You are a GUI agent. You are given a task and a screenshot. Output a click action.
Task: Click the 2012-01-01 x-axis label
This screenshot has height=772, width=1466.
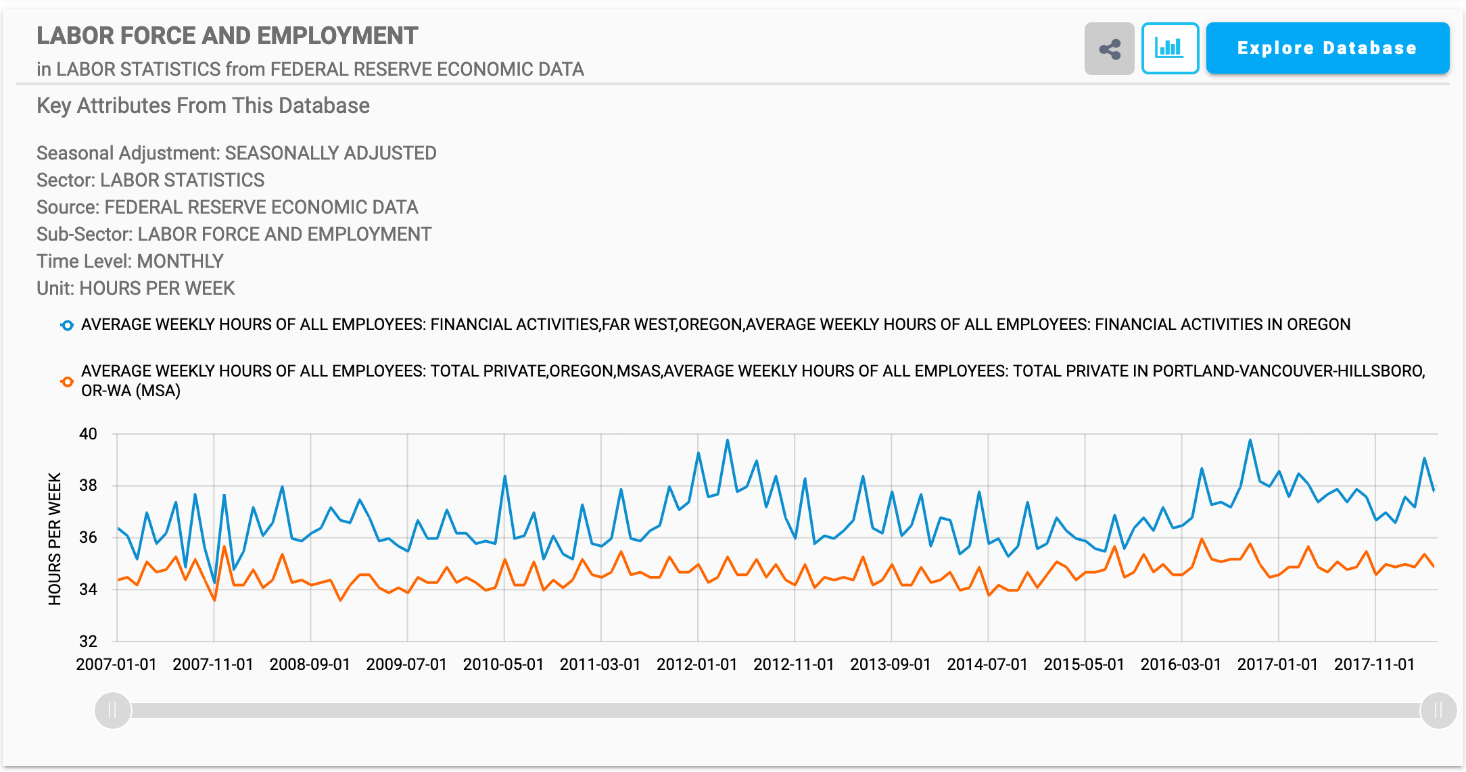(x=696, y=665)
